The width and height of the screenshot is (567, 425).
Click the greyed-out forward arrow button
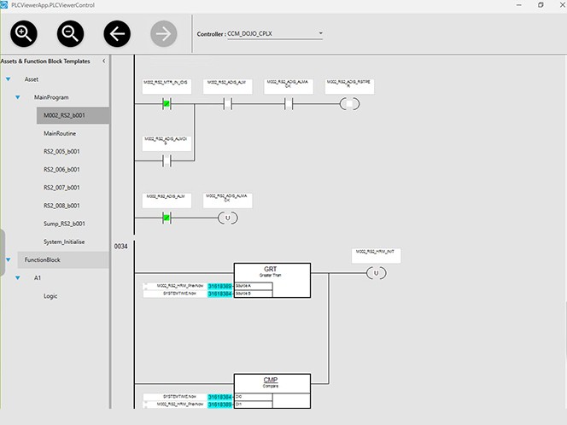coord(163,34)
